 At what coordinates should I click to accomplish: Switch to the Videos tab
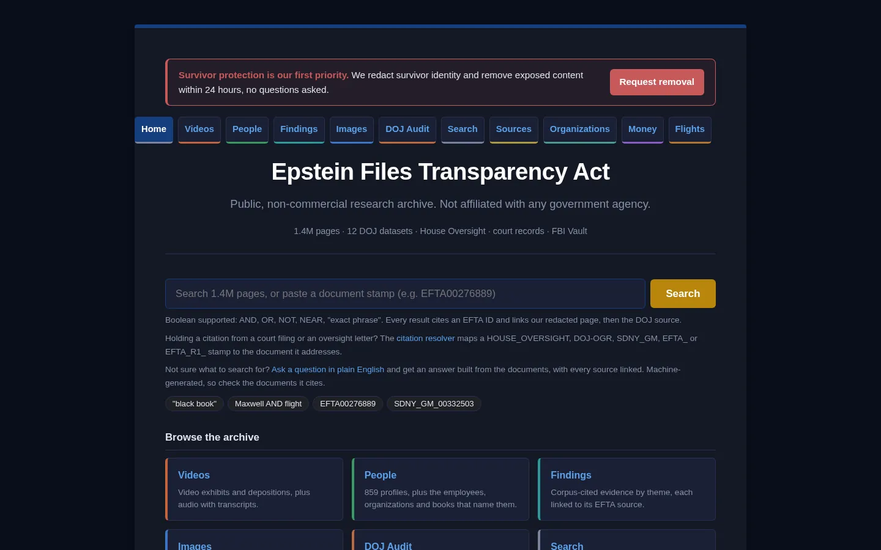click(x=199, y=130)
